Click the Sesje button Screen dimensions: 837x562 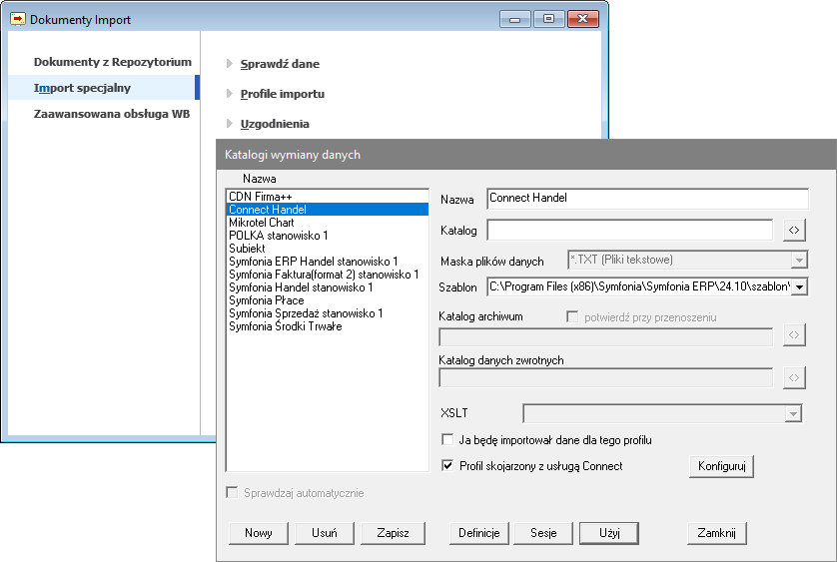pos(543,533)
